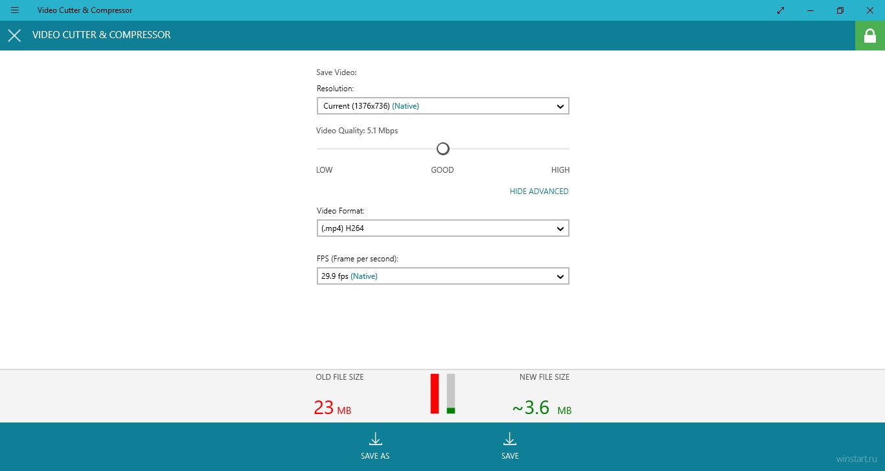Minimize the application window
Image resolution: width=885 pixels, height=471 pixels.
click(810, 10)
